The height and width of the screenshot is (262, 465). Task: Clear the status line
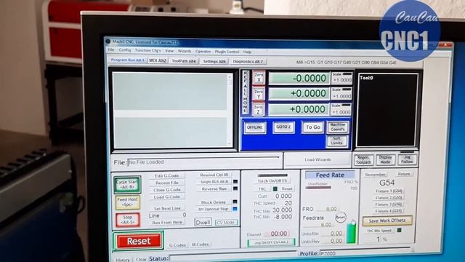tap(141, 259)
